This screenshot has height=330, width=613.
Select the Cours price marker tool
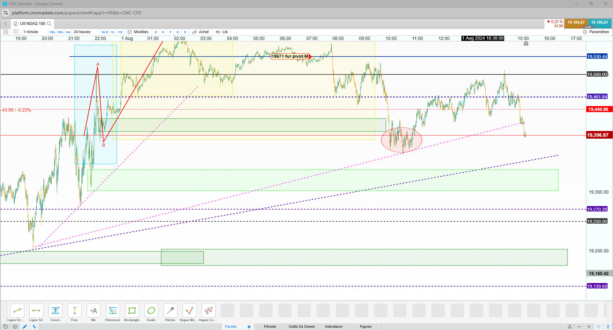click(x=55, y=313)
